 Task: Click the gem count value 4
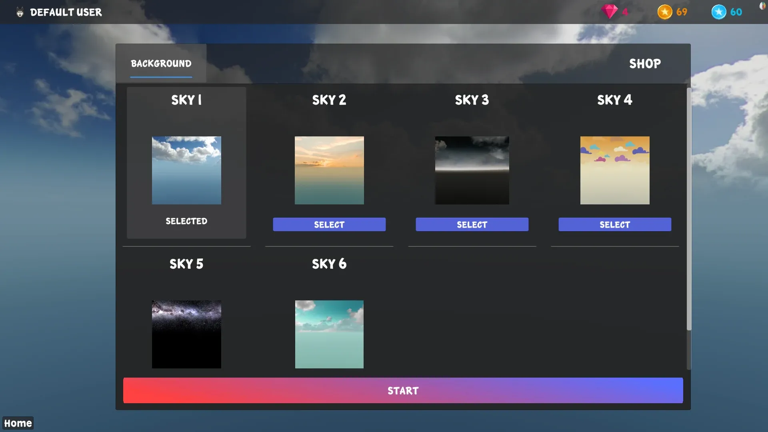tap(625, 12)
